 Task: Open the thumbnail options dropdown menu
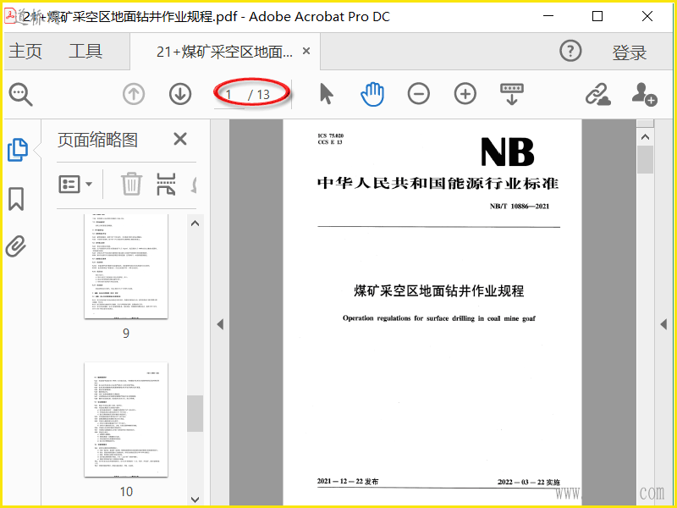click(x=75, y=185)
